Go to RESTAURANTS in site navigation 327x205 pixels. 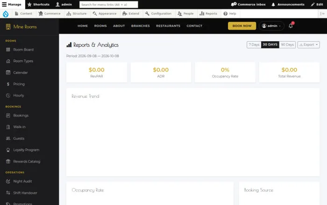click(x=168, y=26)
